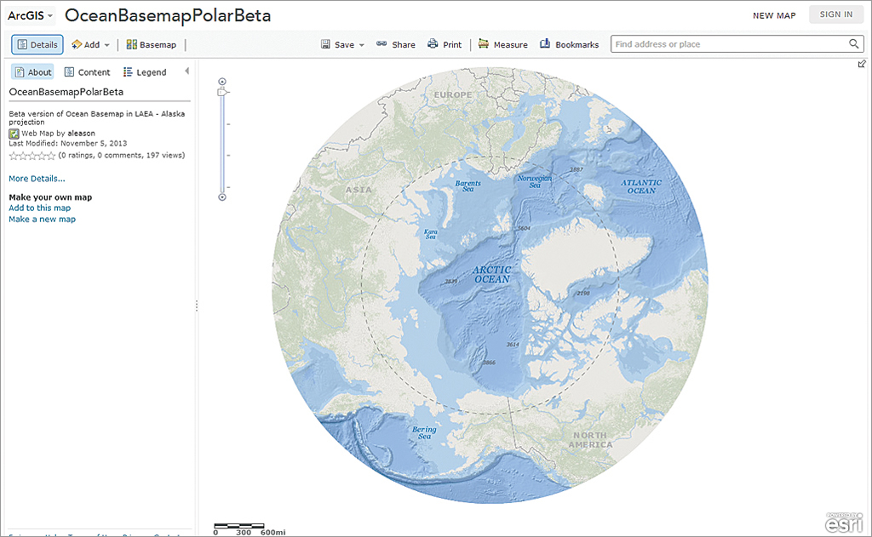
Task: Click the Share link icon
Action: (x=381, y=43)
